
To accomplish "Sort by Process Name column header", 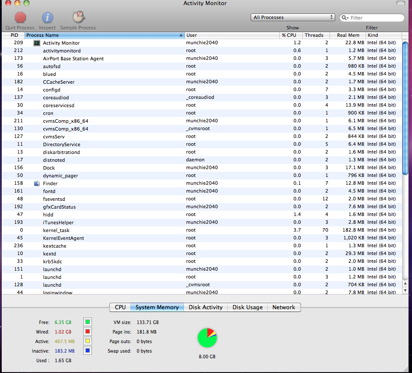I will coord(105,35).
